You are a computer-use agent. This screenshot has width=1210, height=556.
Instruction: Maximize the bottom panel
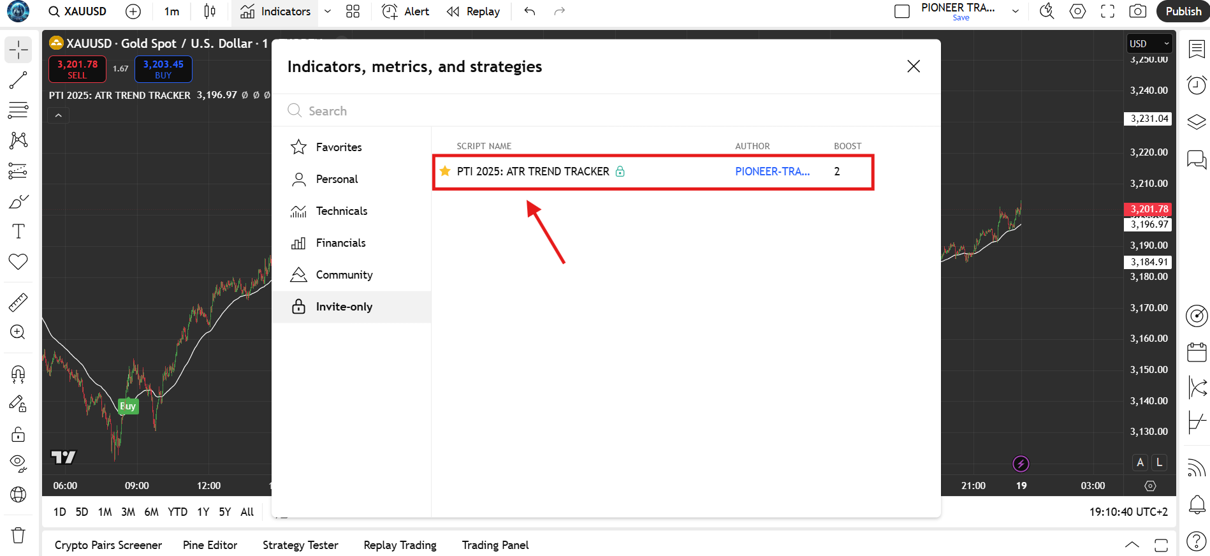[1161, 545]
